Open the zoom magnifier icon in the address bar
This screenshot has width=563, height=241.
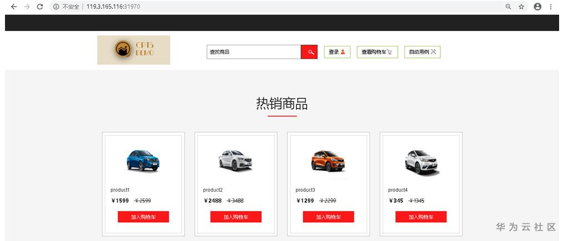tap(508, 7)
